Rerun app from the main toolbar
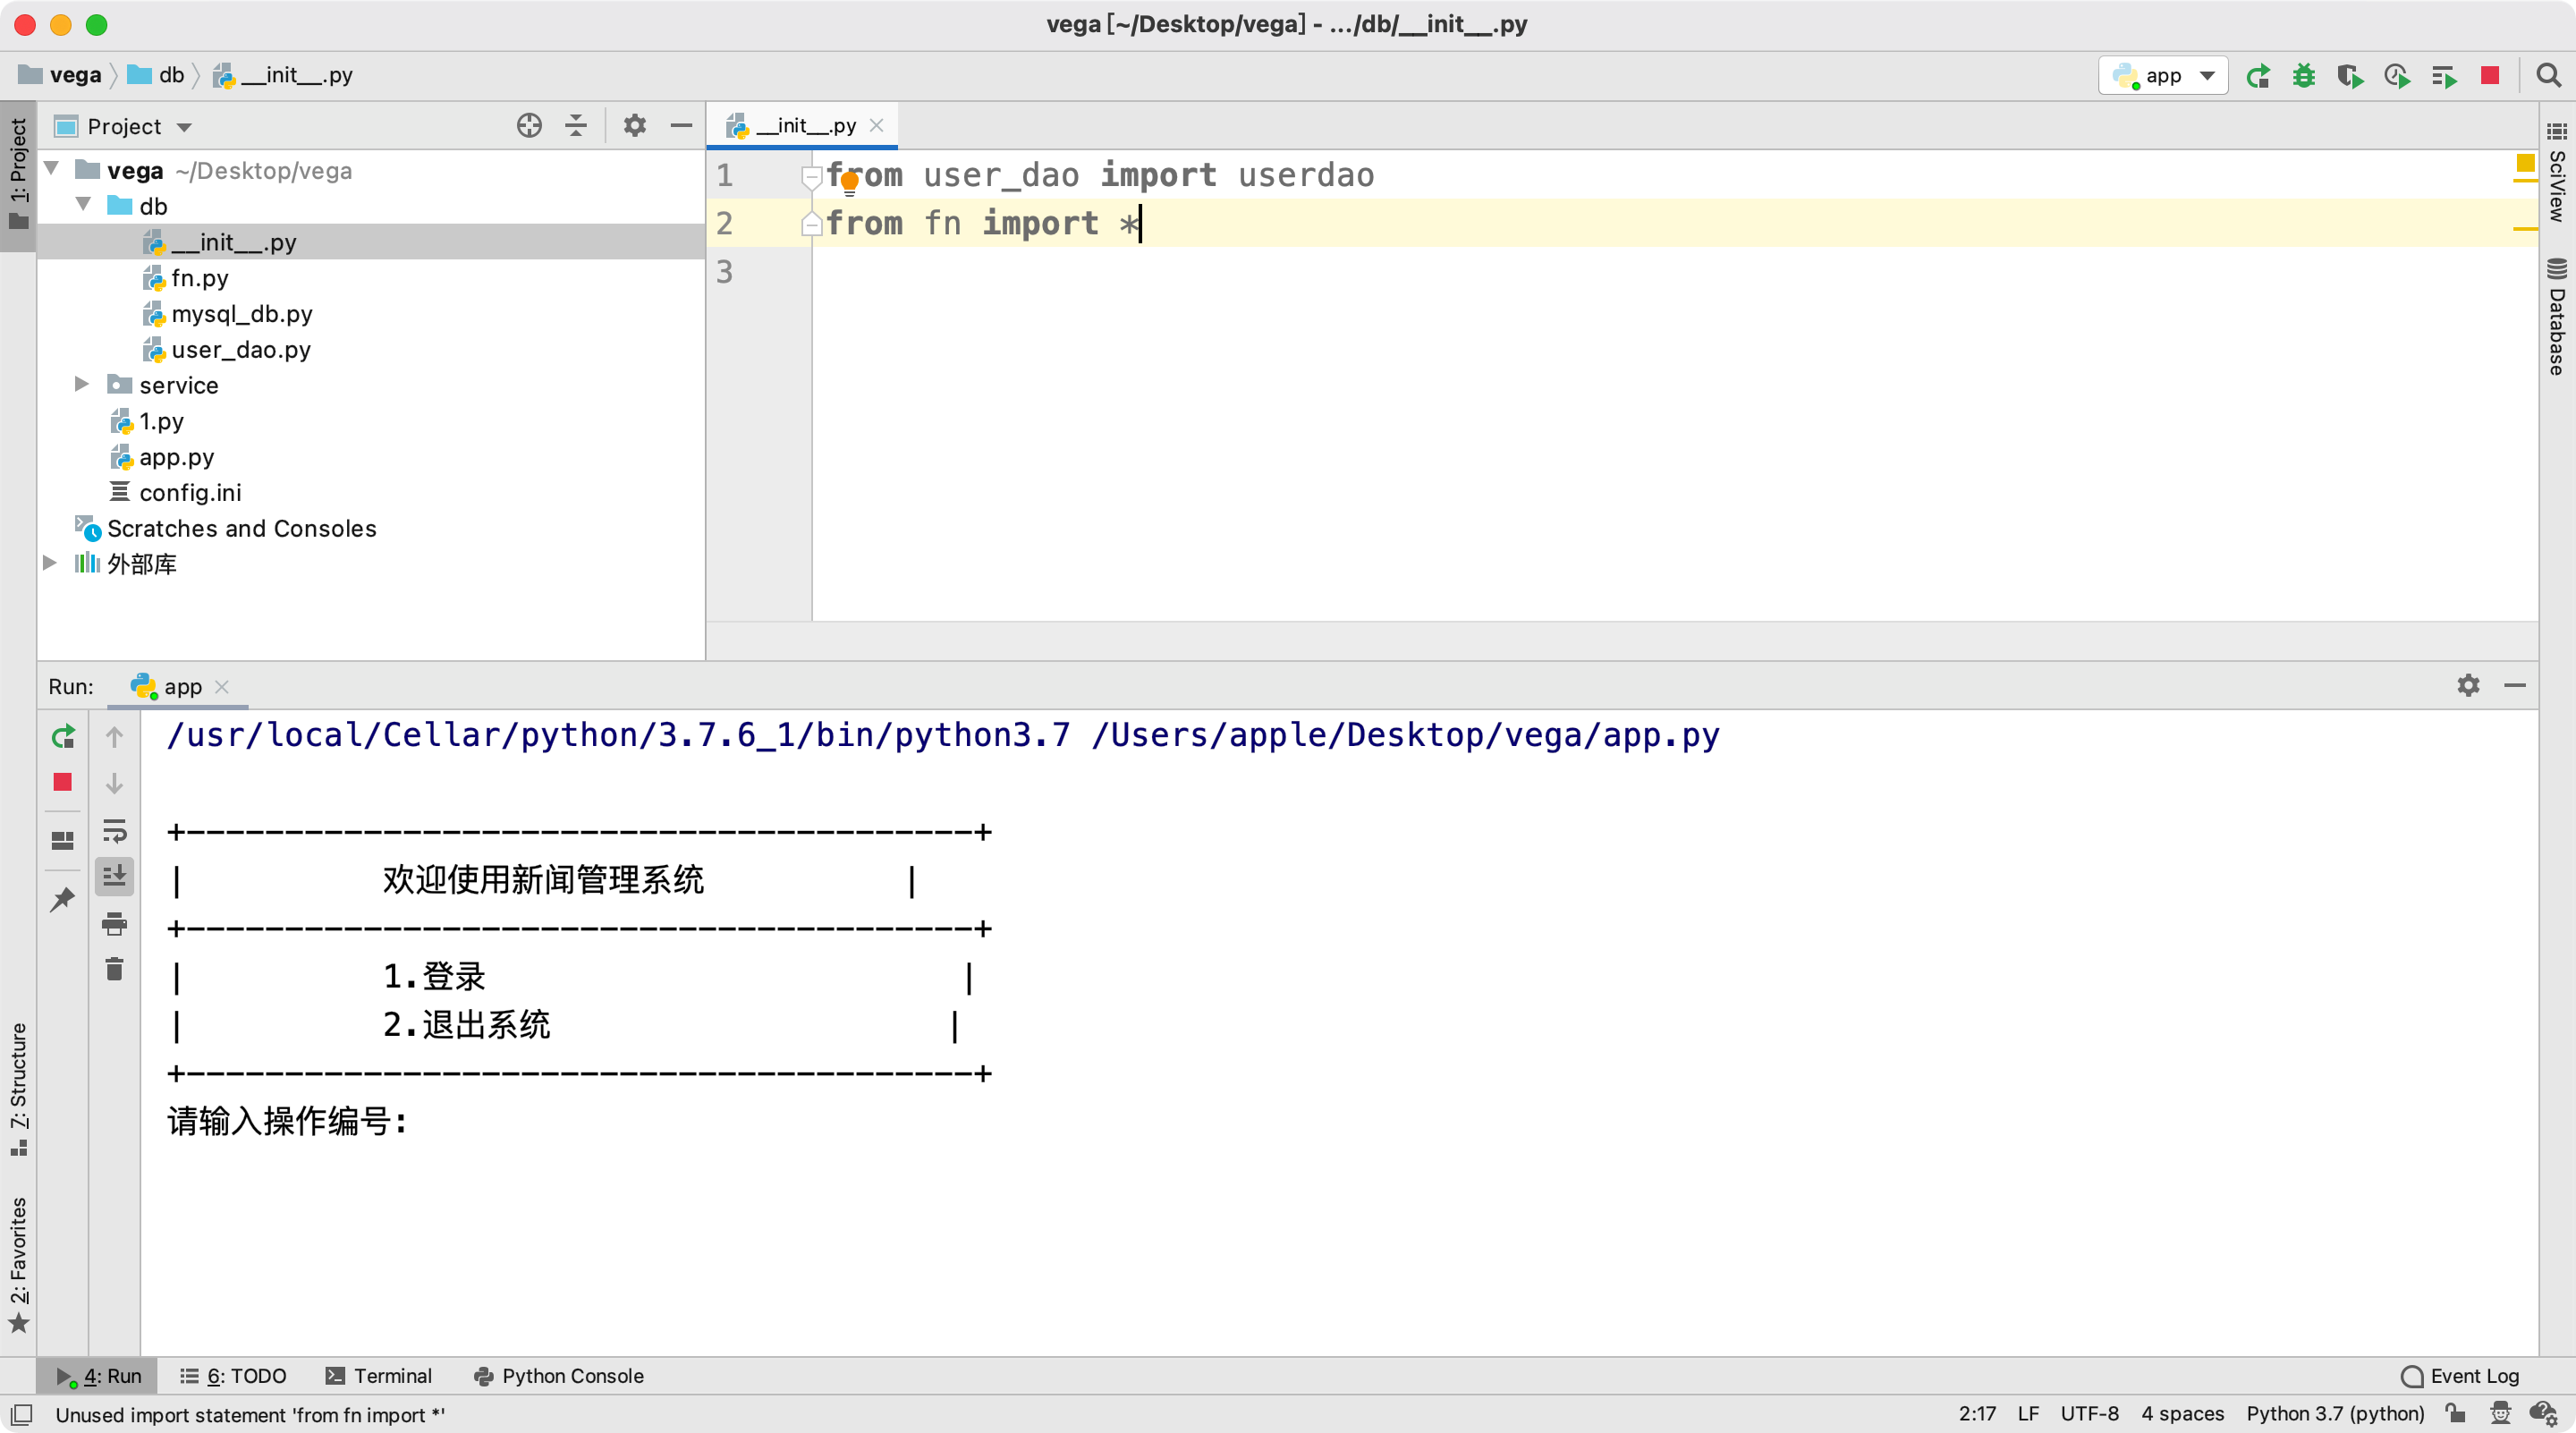2576x1433 pixels. pos(2257,76)
